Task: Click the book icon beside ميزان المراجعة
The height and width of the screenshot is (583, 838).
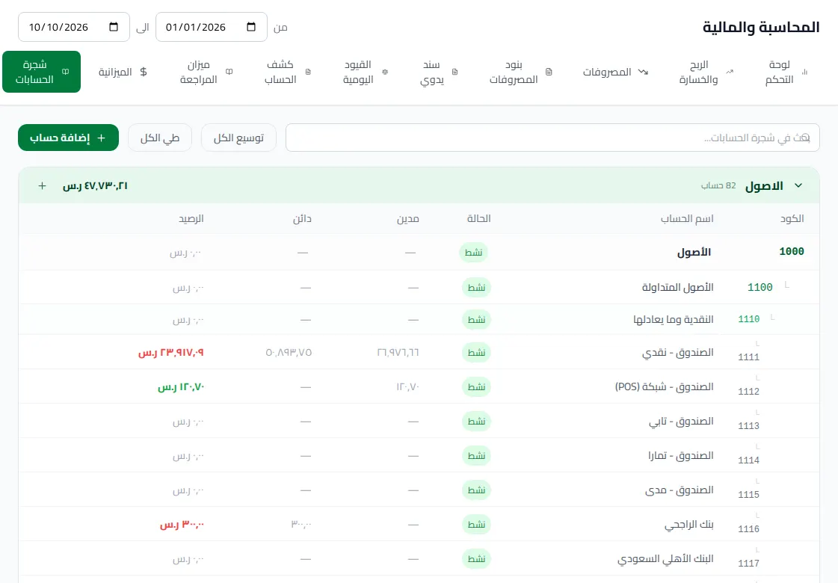Action: pyautogui.click(x=229, y=72)
